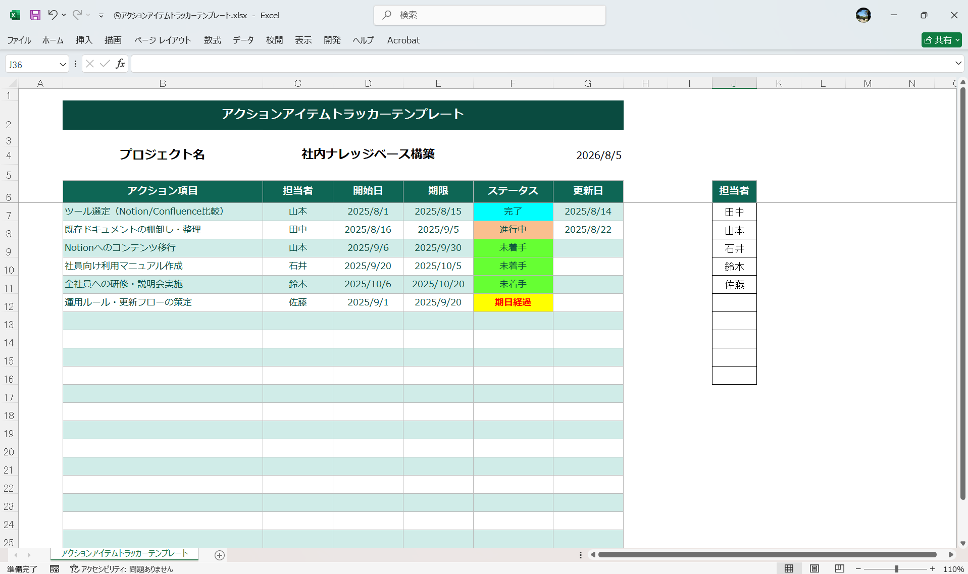Viewport: 968px width, 574px height.
Task: Open Customize Quick Access Toolbar dropdown
Action: (101, 16)
